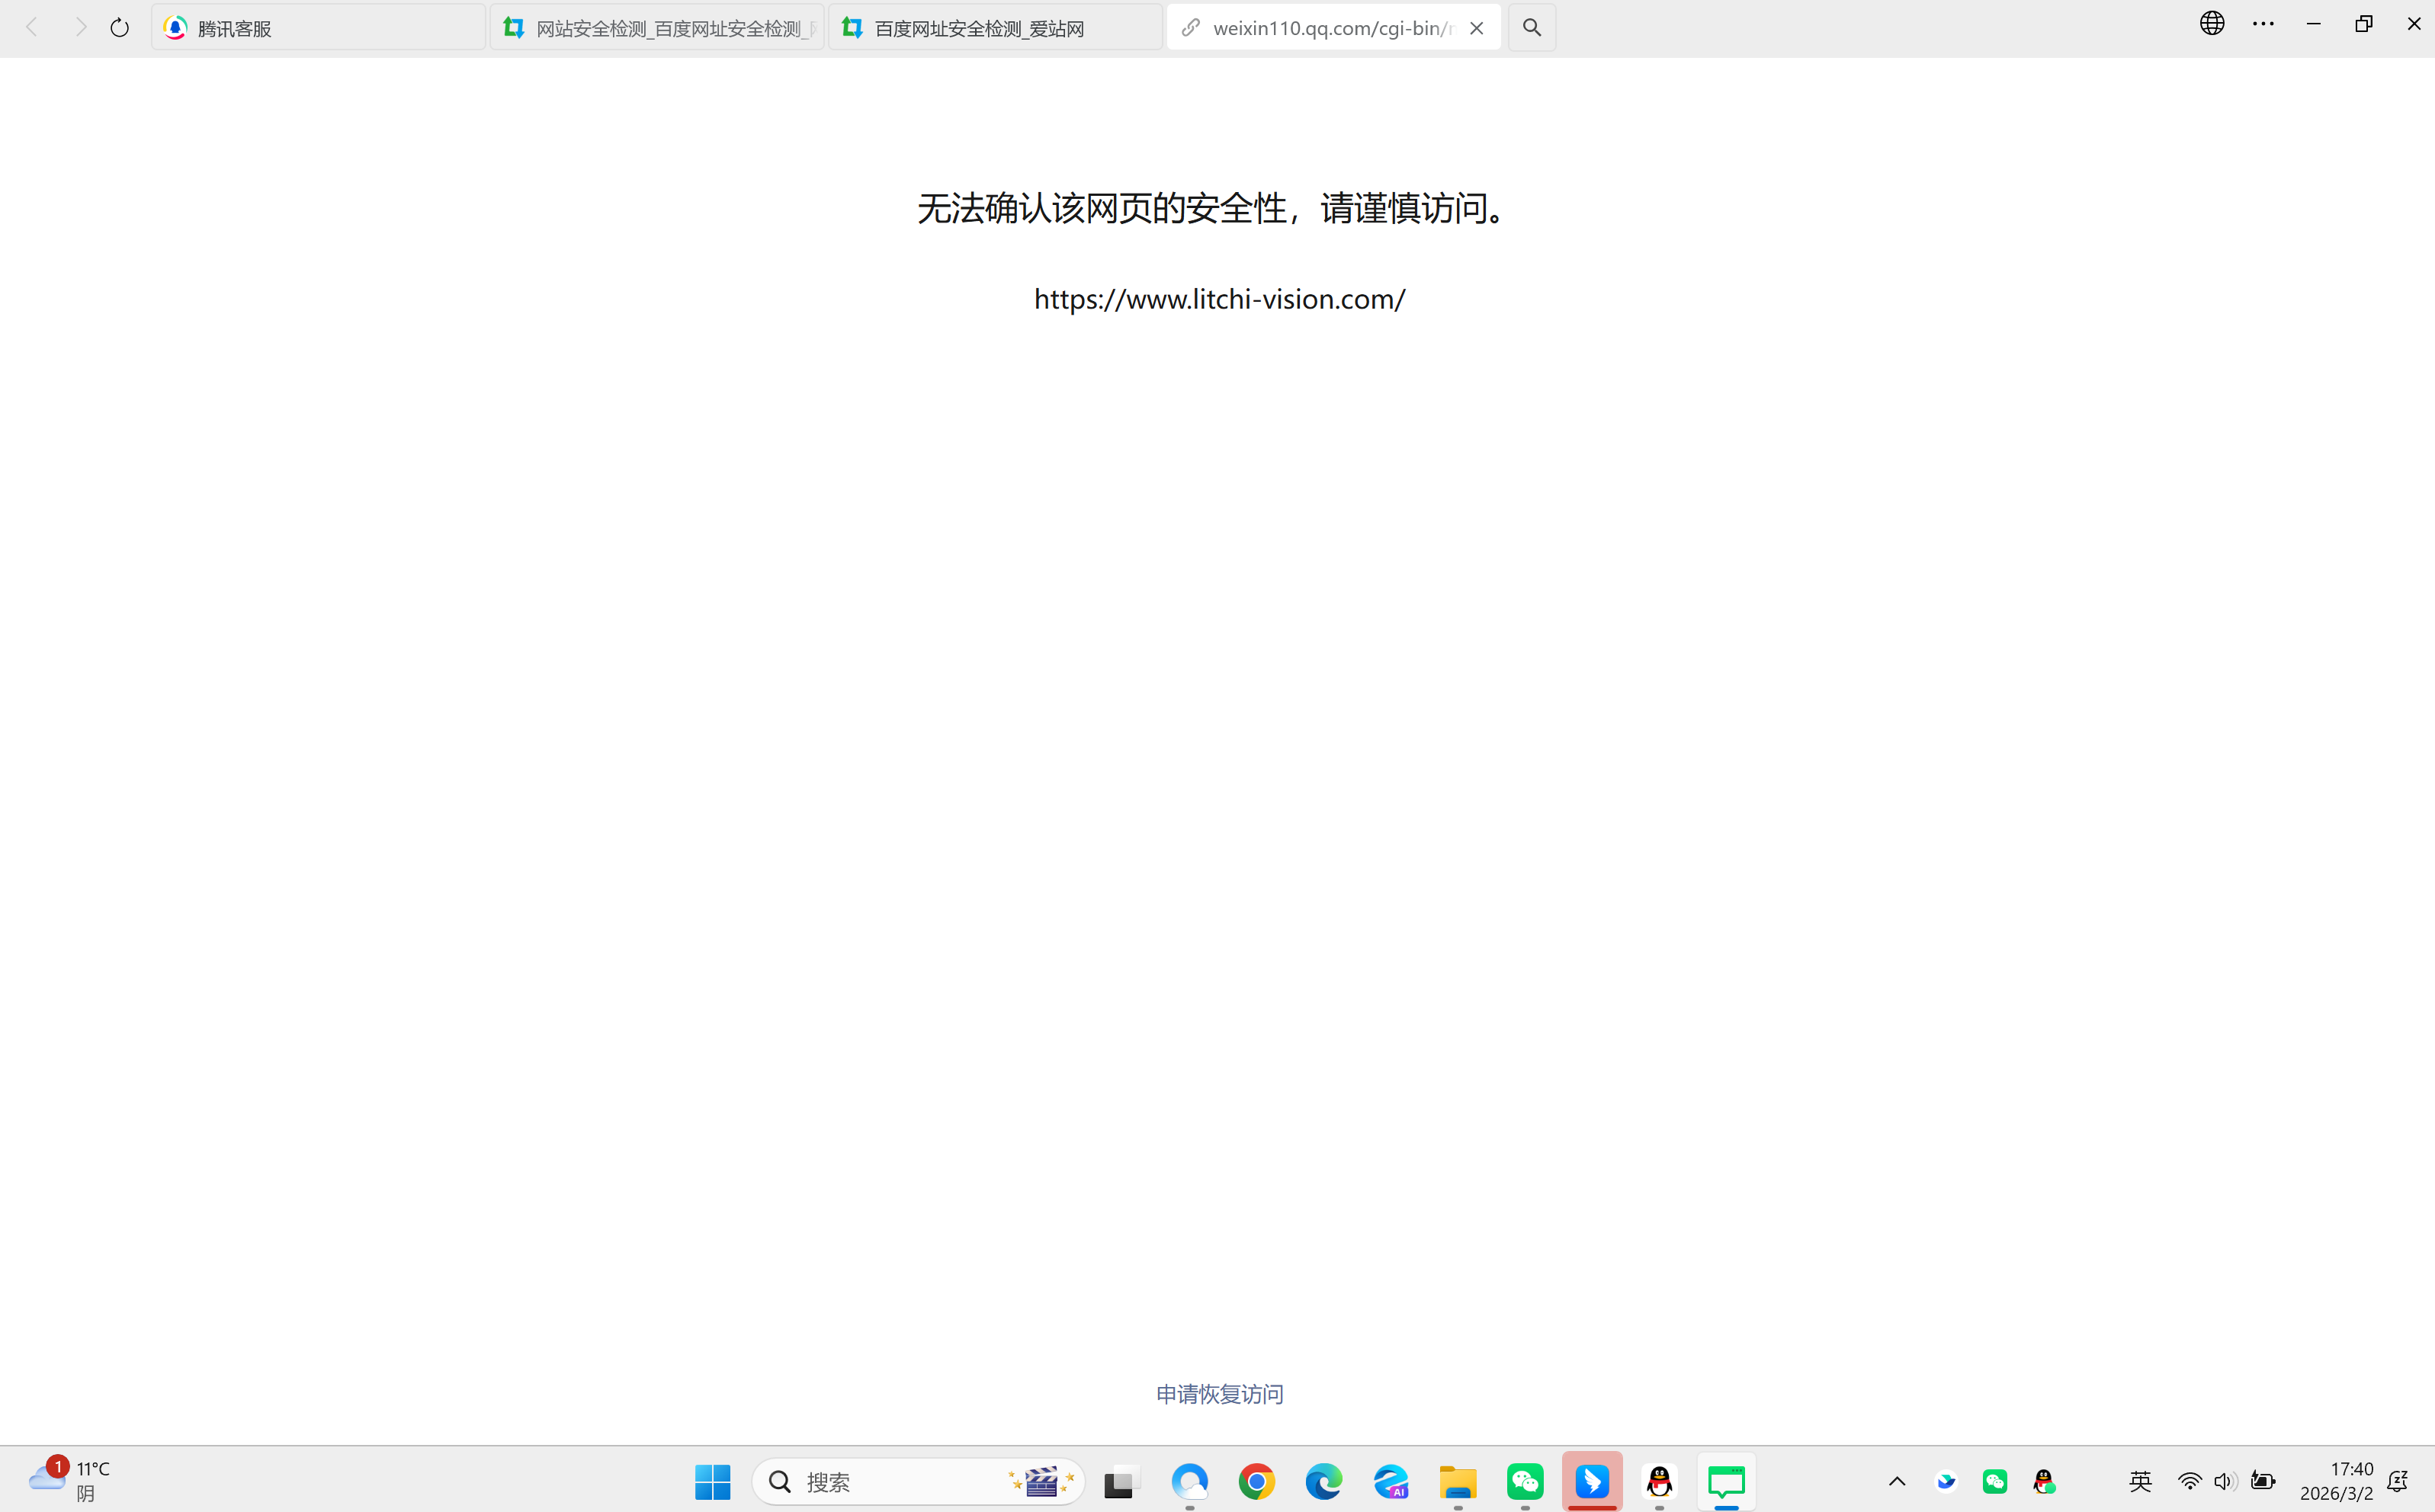Open the volume speaker tray icon
The height and width of the screenshot is (1512, 2435).
[x=2224, y=1481]
